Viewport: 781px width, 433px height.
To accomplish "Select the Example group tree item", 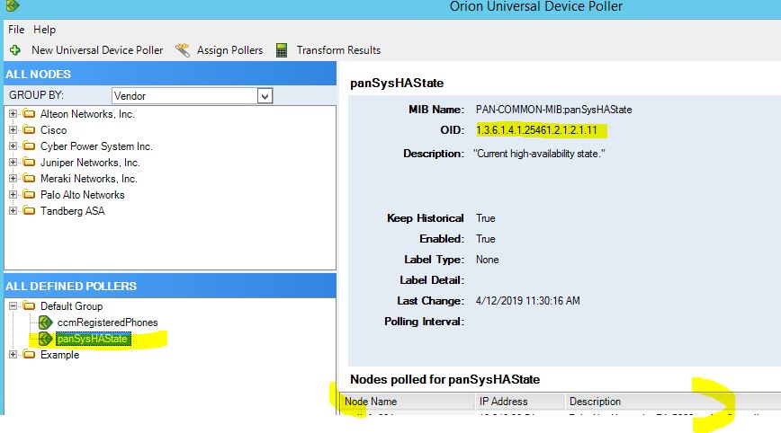I will pyautogui.click(x=59, y=355).
